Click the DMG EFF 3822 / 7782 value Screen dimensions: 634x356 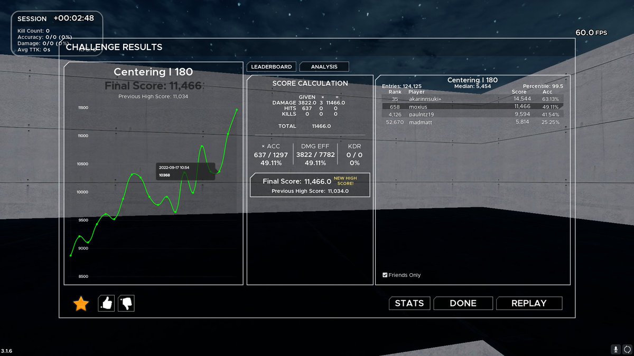(x=315, y=155)
